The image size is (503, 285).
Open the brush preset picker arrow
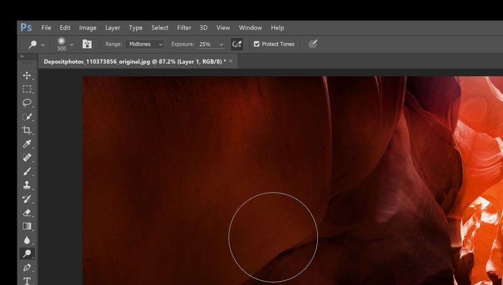click(x=71, y=44)
